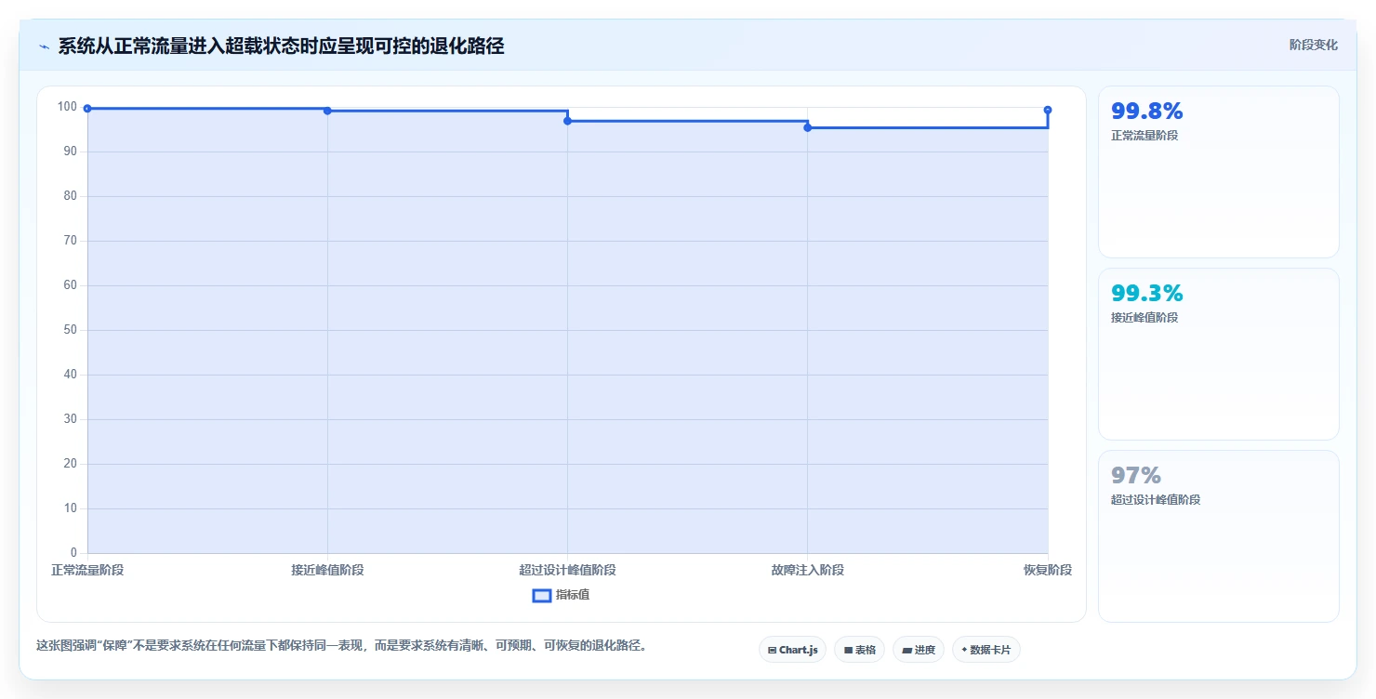Click the data point at 超过设计峰值阶段

tap(567, 121)
